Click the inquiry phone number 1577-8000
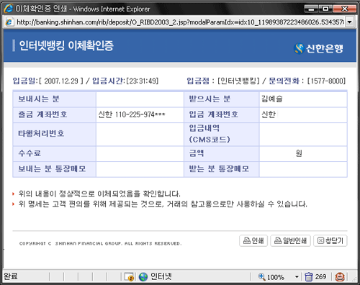 pyautogui.click(x=327, y=81)
